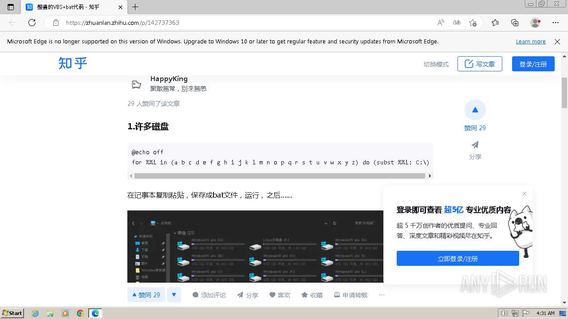Screen dimensions: 568x319
Task: Open the Favorites list
Action: pos(495,23)
